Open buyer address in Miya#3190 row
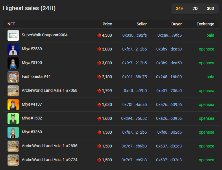 pyautogui.click(x=169, y=63)
